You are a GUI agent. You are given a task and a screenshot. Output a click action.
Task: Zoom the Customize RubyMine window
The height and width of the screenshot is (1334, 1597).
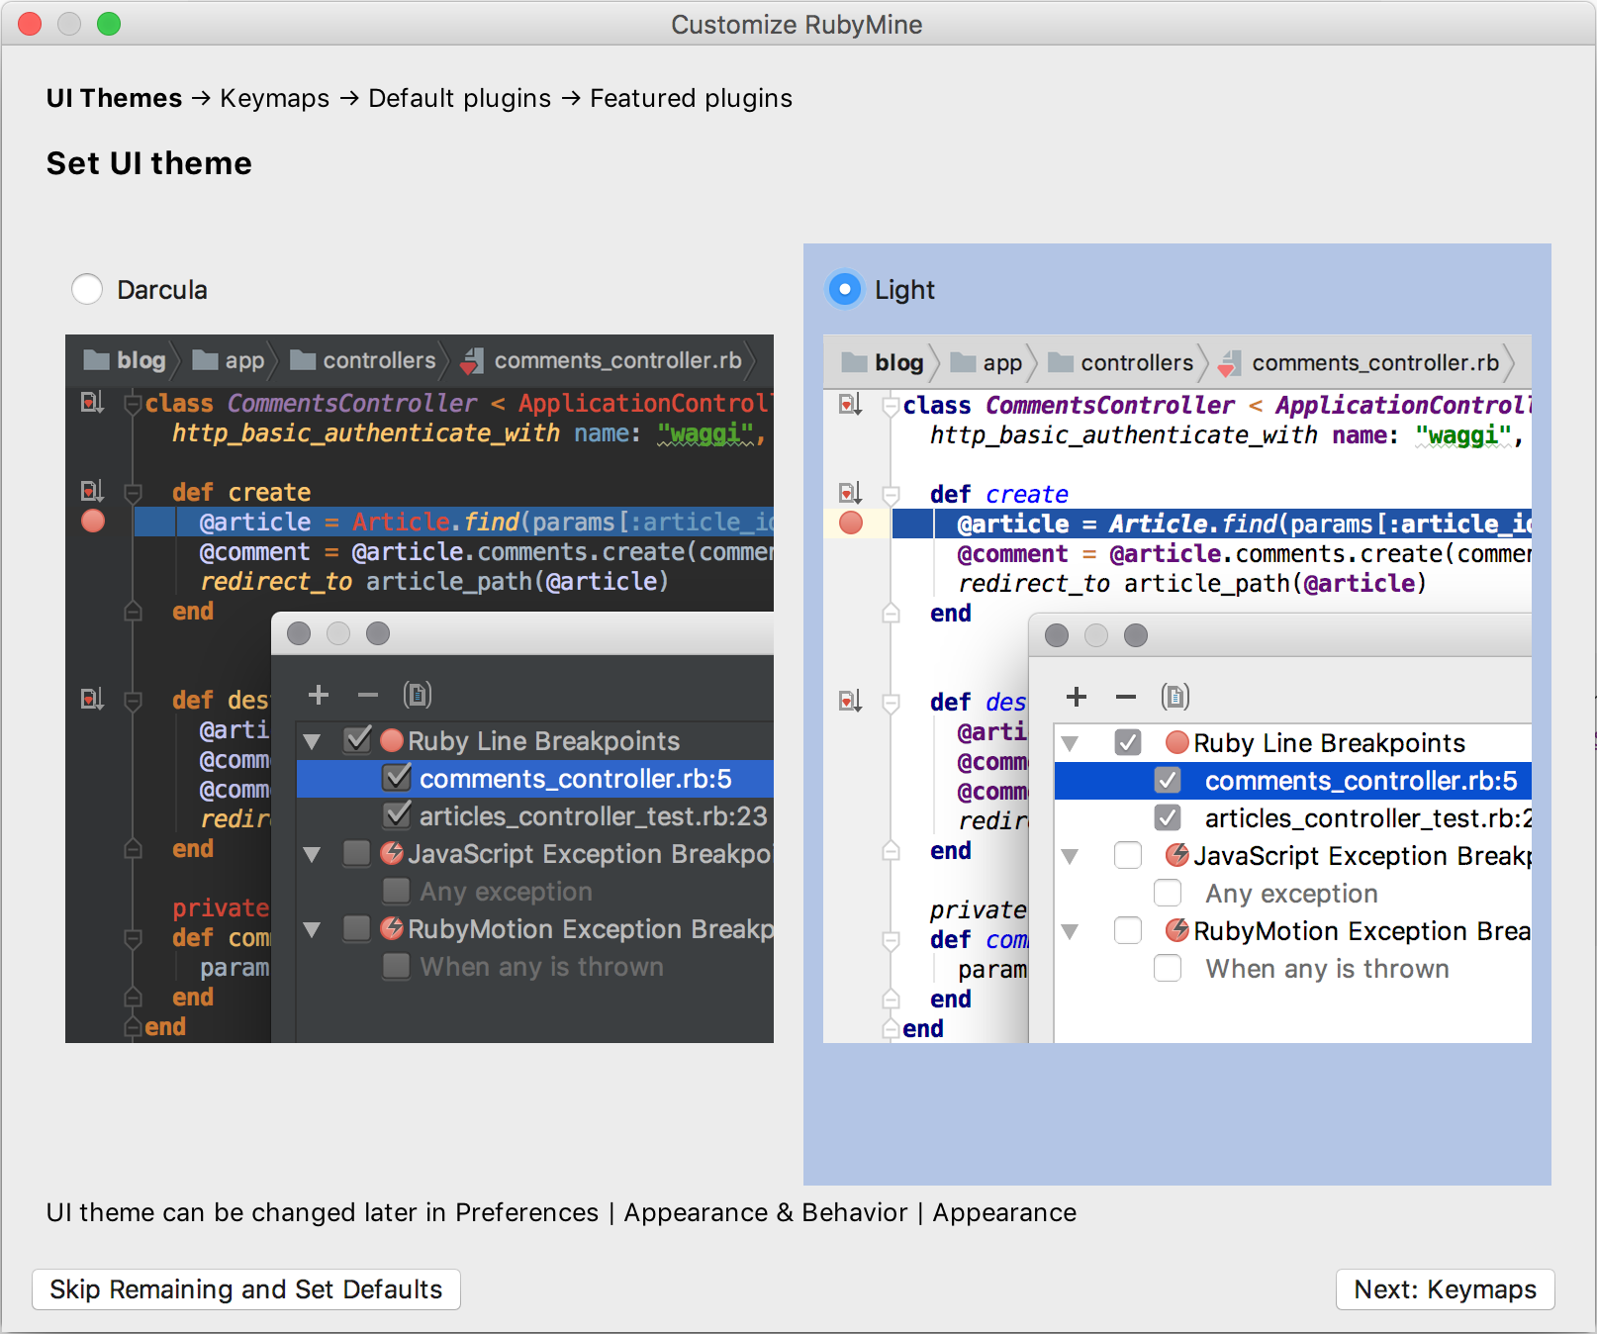point(109,24)
